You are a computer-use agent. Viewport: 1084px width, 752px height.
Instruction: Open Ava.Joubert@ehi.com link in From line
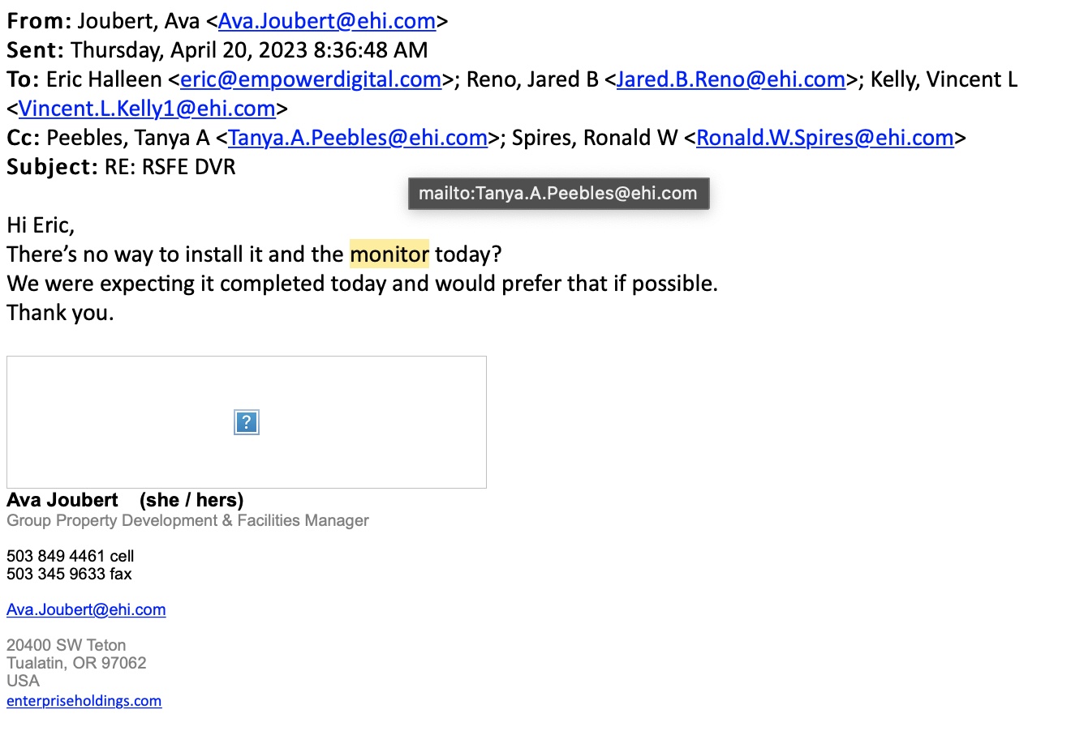click(327, 21)
